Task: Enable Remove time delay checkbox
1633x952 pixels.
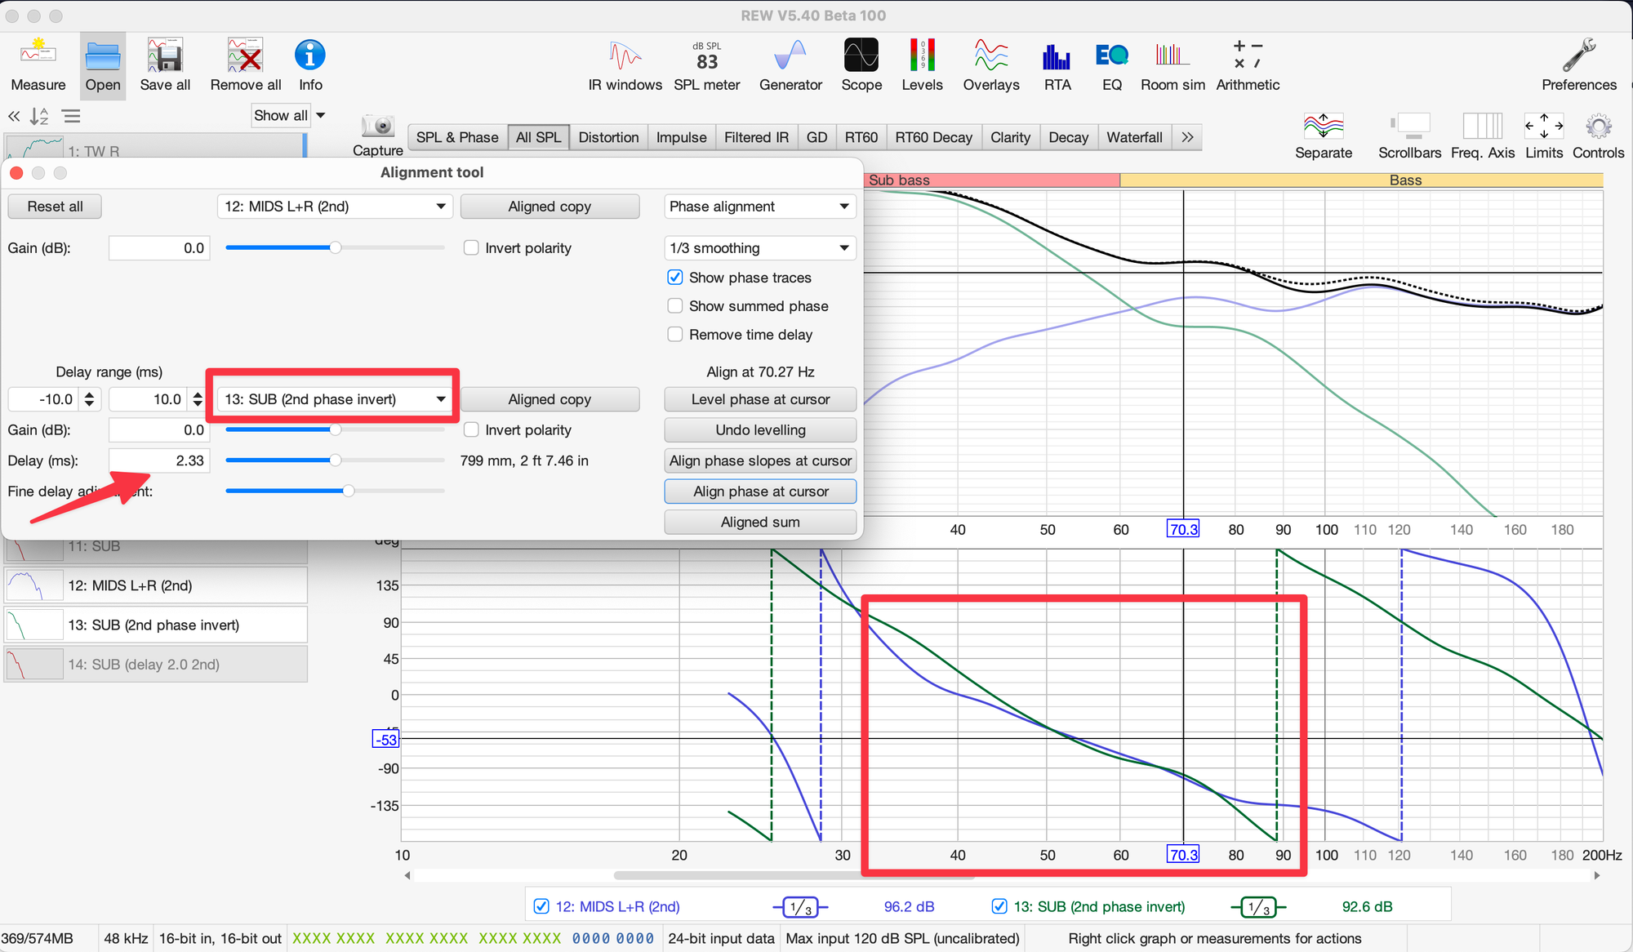Action: click(675, 335)
